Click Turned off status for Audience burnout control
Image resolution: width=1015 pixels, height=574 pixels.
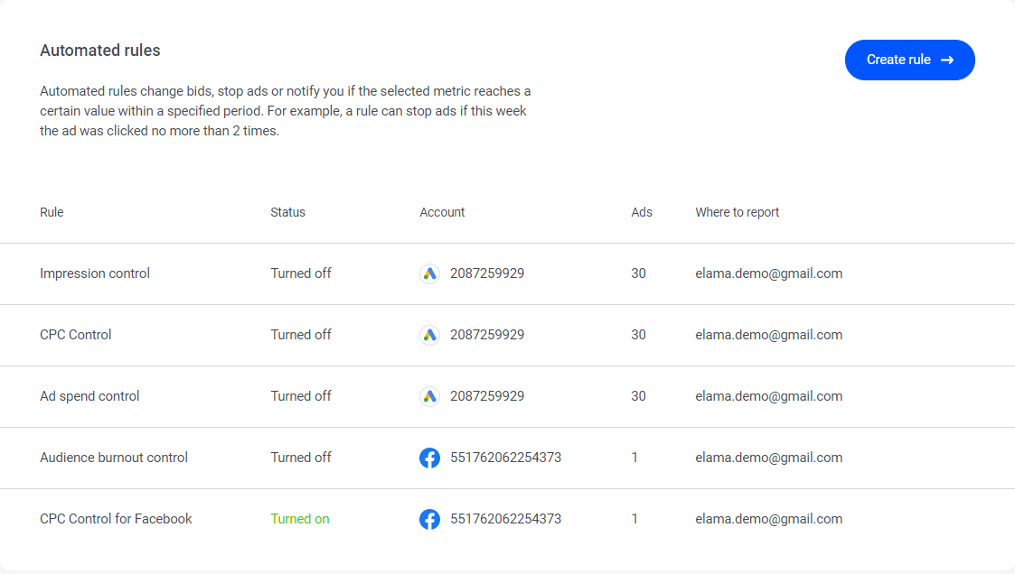pyautogui.click(x=301, y=458)
